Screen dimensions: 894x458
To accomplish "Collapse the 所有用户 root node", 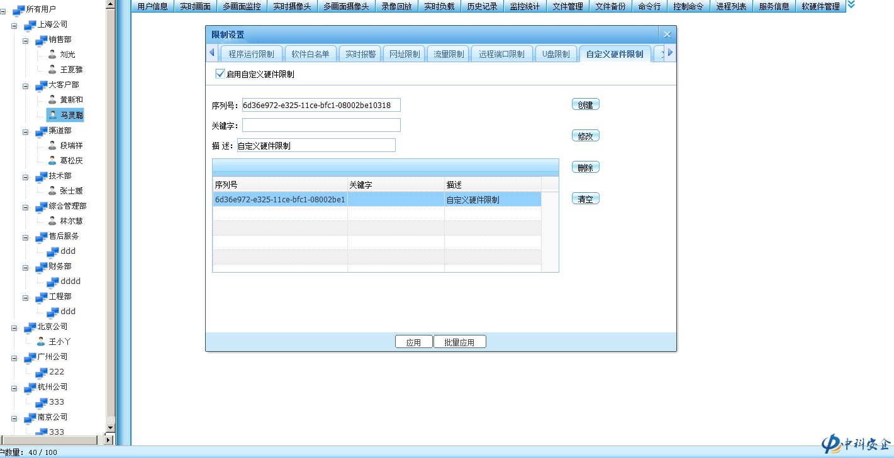I will [3, 10].
